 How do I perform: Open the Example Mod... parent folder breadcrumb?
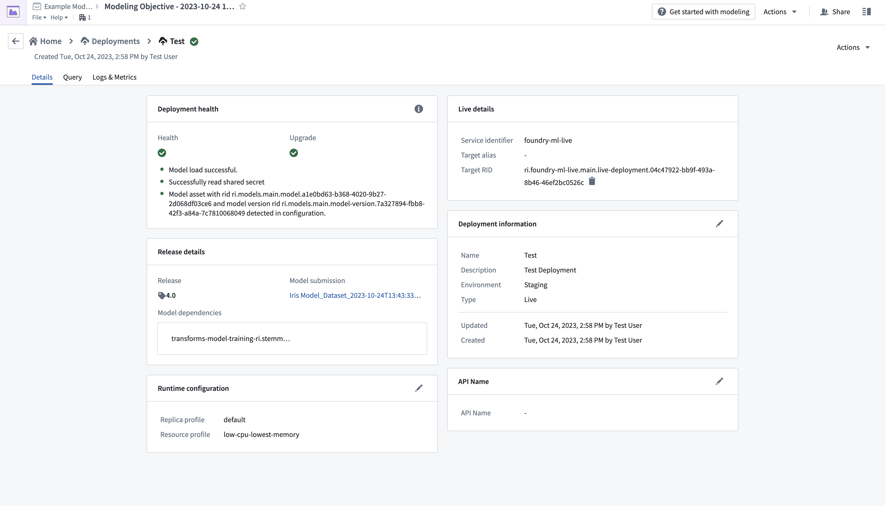coord(63,6)
